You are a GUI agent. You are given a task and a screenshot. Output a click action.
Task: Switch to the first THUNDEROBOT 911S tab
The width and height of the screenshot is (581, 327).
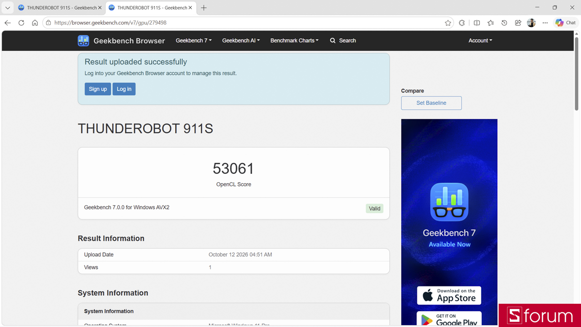[x=59, y=8]
